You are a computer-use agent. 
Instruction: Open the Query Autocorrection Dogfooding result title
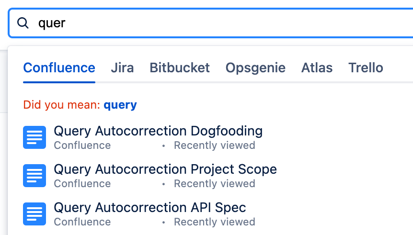tap(158, 131)
